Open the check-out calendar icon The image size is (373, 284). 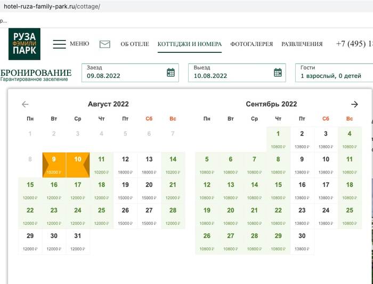pos(278,73)
